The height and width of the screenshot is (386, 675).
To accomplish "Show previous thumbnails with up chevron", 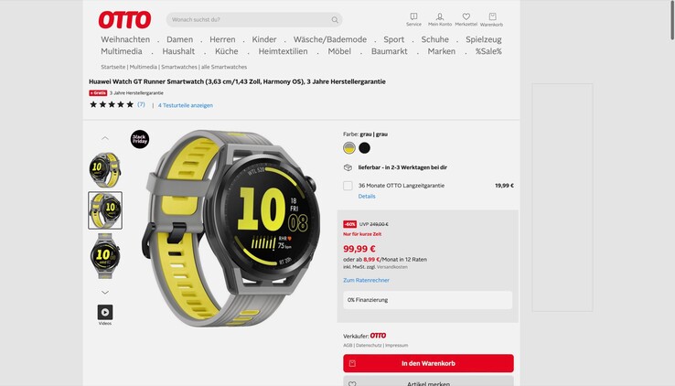I will coord(105,138).
